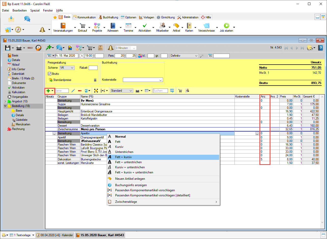Choose 'Neuen Artikel anlegen' menu entry
Image resolution: width=327 pixels, height=239 pixels.
point(130,179)
